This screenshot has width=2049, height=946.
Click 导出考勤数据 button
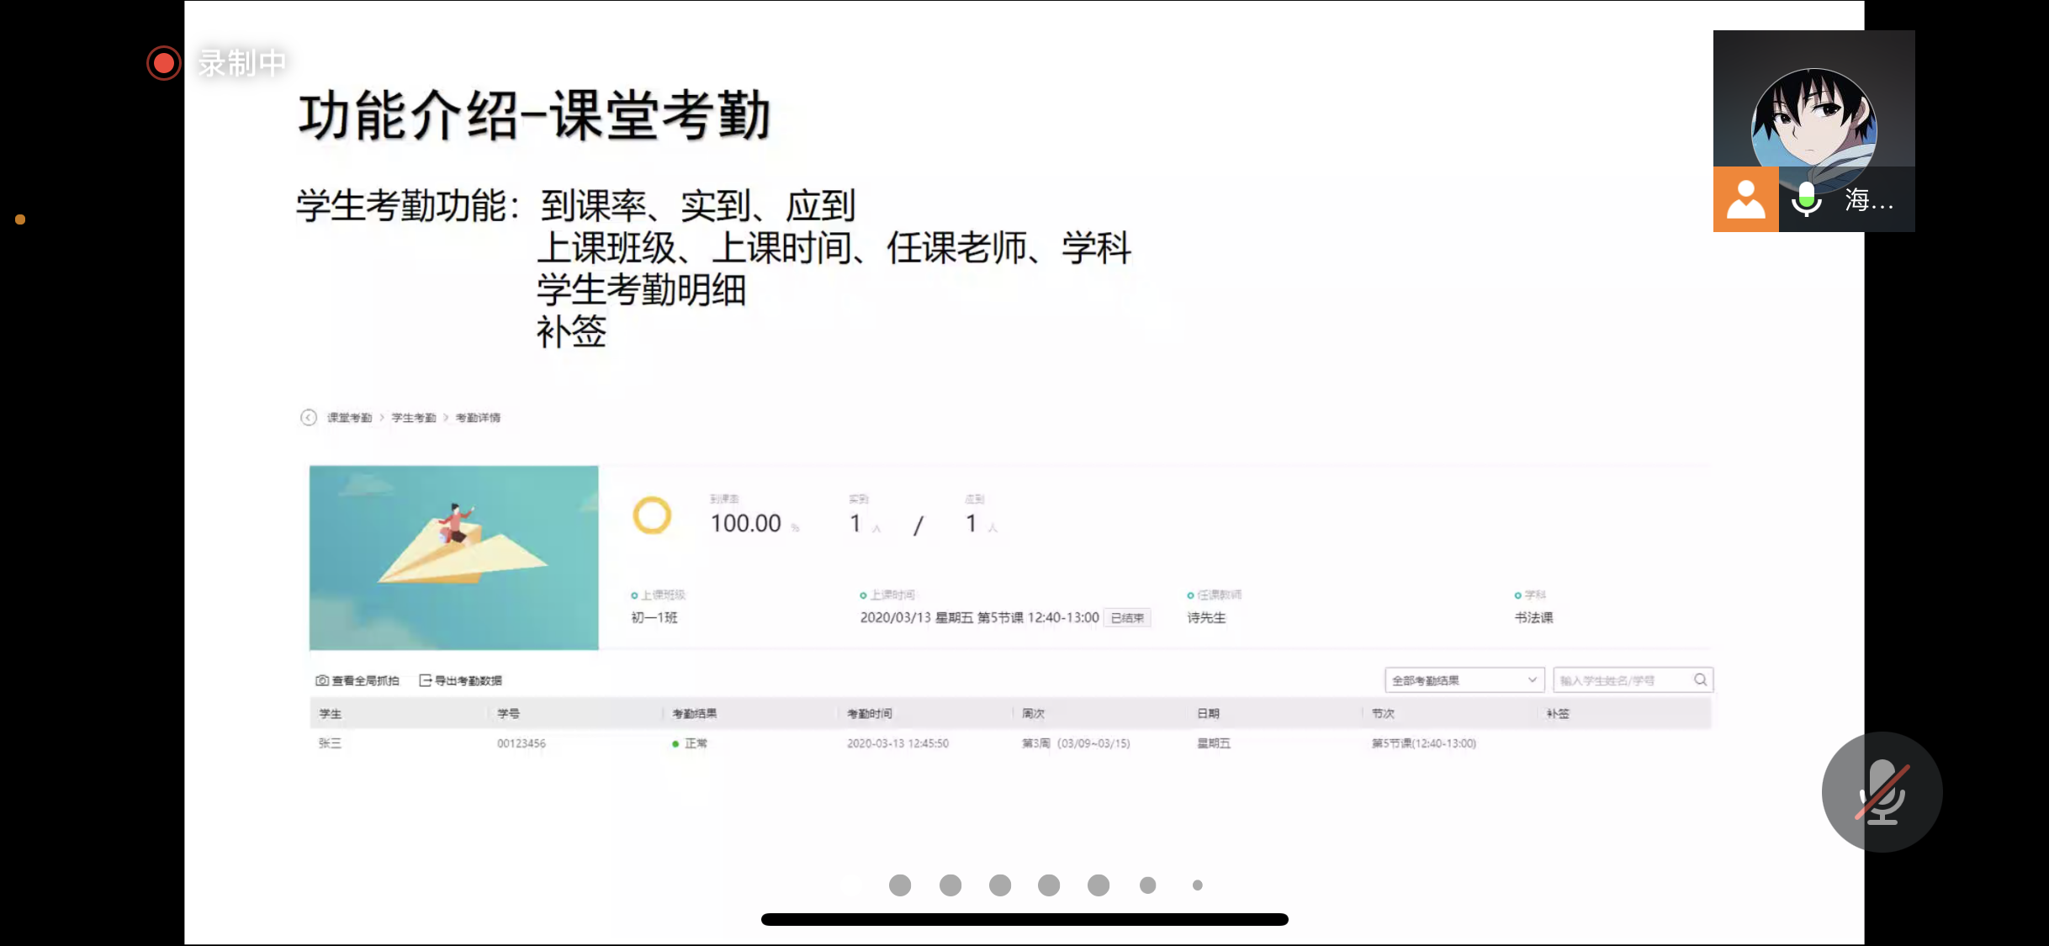pos(468,680)
